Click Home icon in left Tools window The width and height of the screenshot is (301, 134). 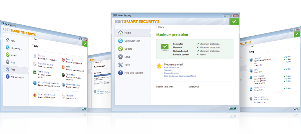8,40
